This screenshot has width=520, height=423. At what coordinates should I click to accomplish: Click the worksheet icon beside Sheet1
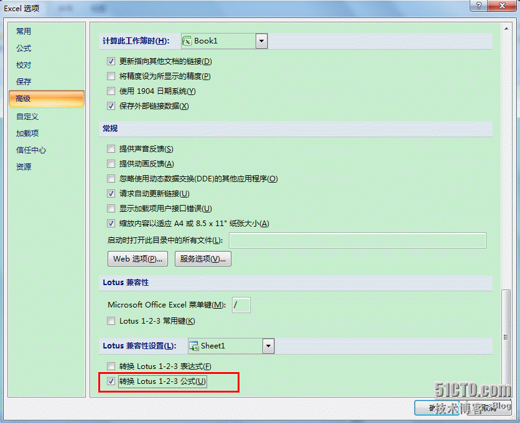[x=195, y=346]
